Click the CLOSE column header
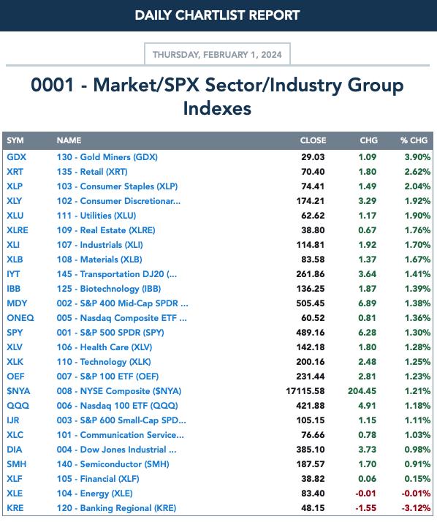Screen dimensions: 437x522 tap(313, 140)
